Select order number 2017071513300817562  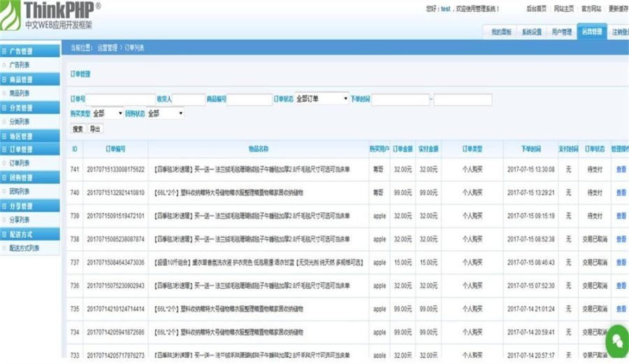(x=115, y=169)
